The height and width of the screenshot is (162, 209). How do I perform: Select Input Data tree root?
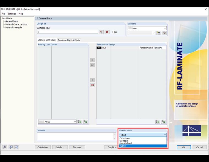pos(7,18)
